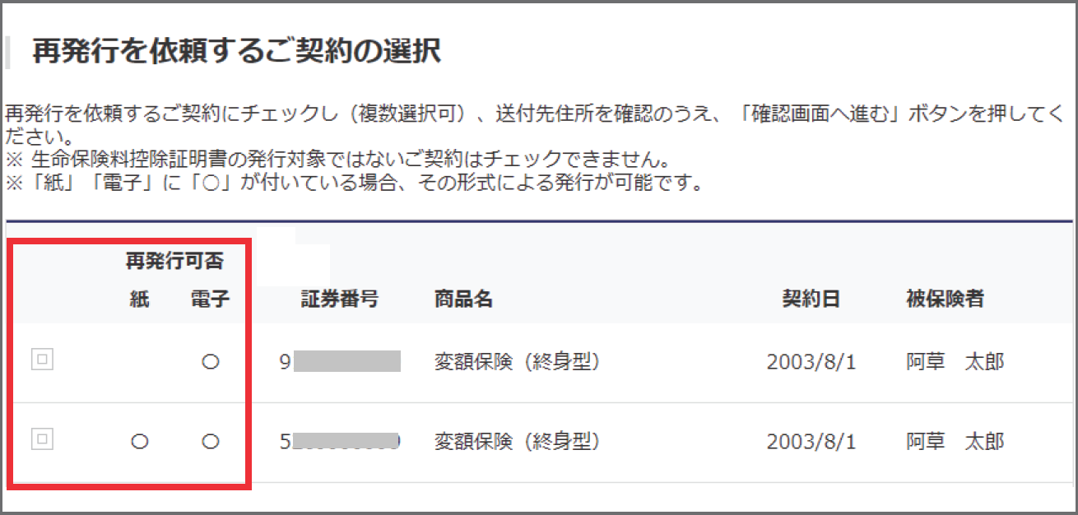
Task: Click 変額保険（終身型） in the first row
Action: 516,362
